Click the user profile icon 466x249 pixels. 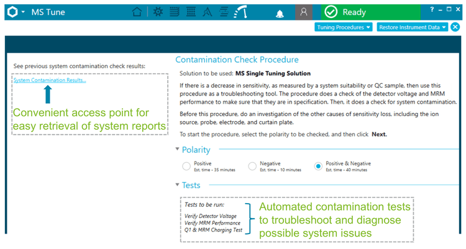[304, 12]
